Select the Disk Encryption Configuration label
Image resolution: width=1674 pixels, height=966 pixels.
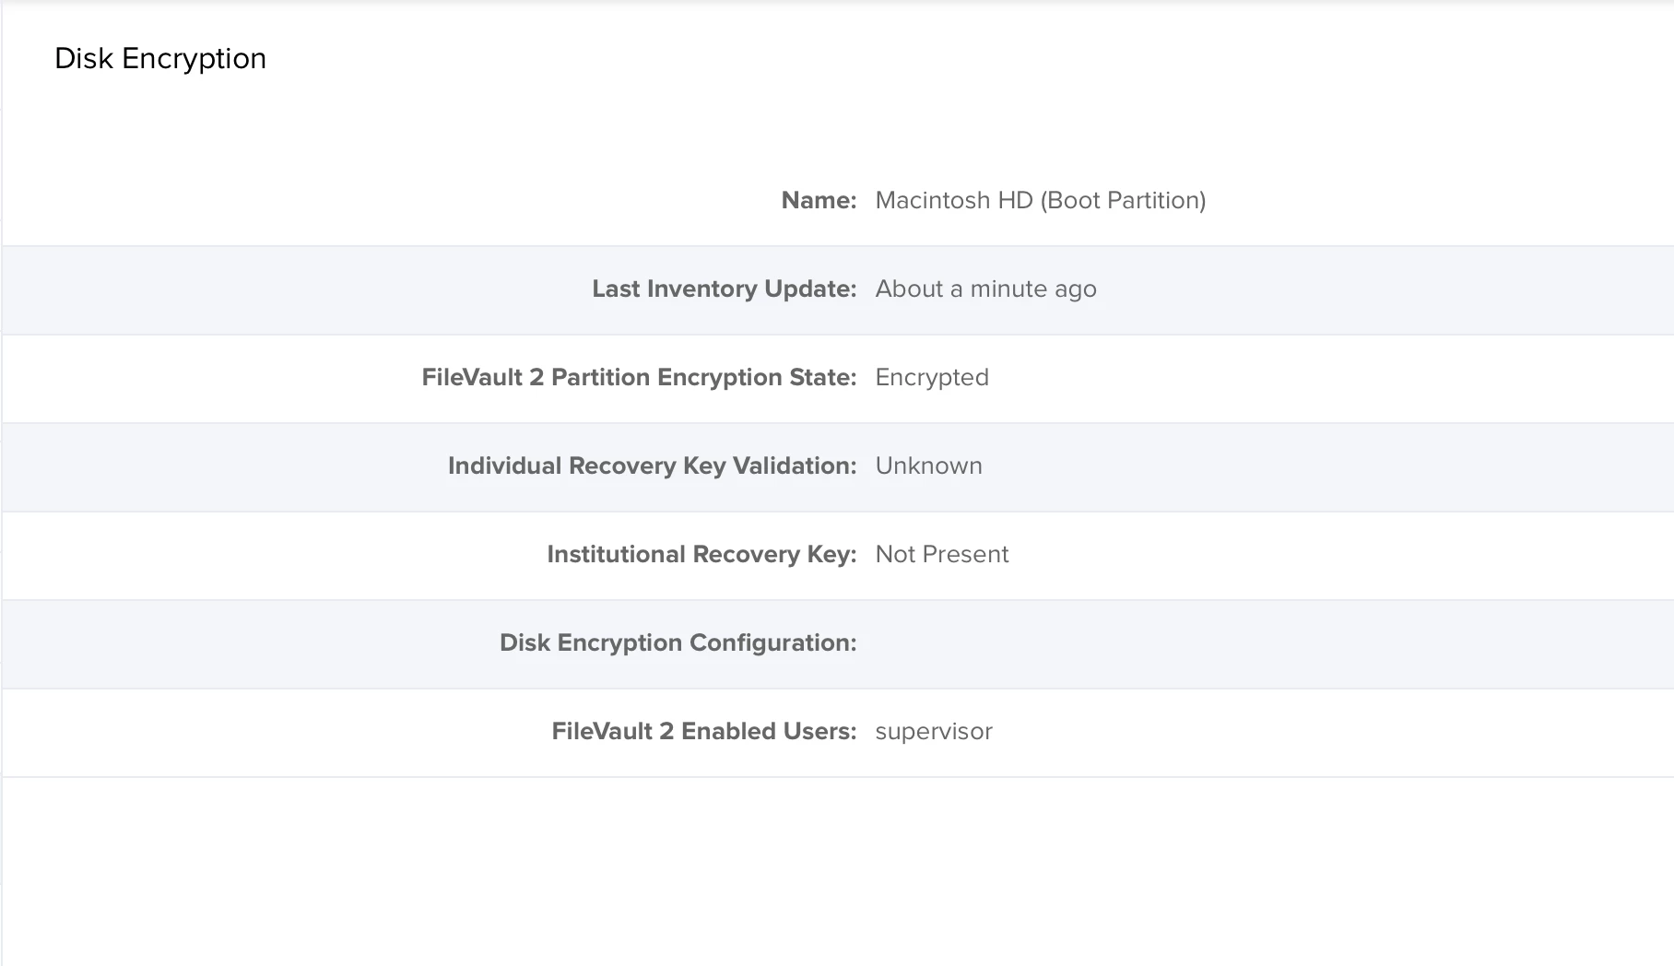[678, 643]
